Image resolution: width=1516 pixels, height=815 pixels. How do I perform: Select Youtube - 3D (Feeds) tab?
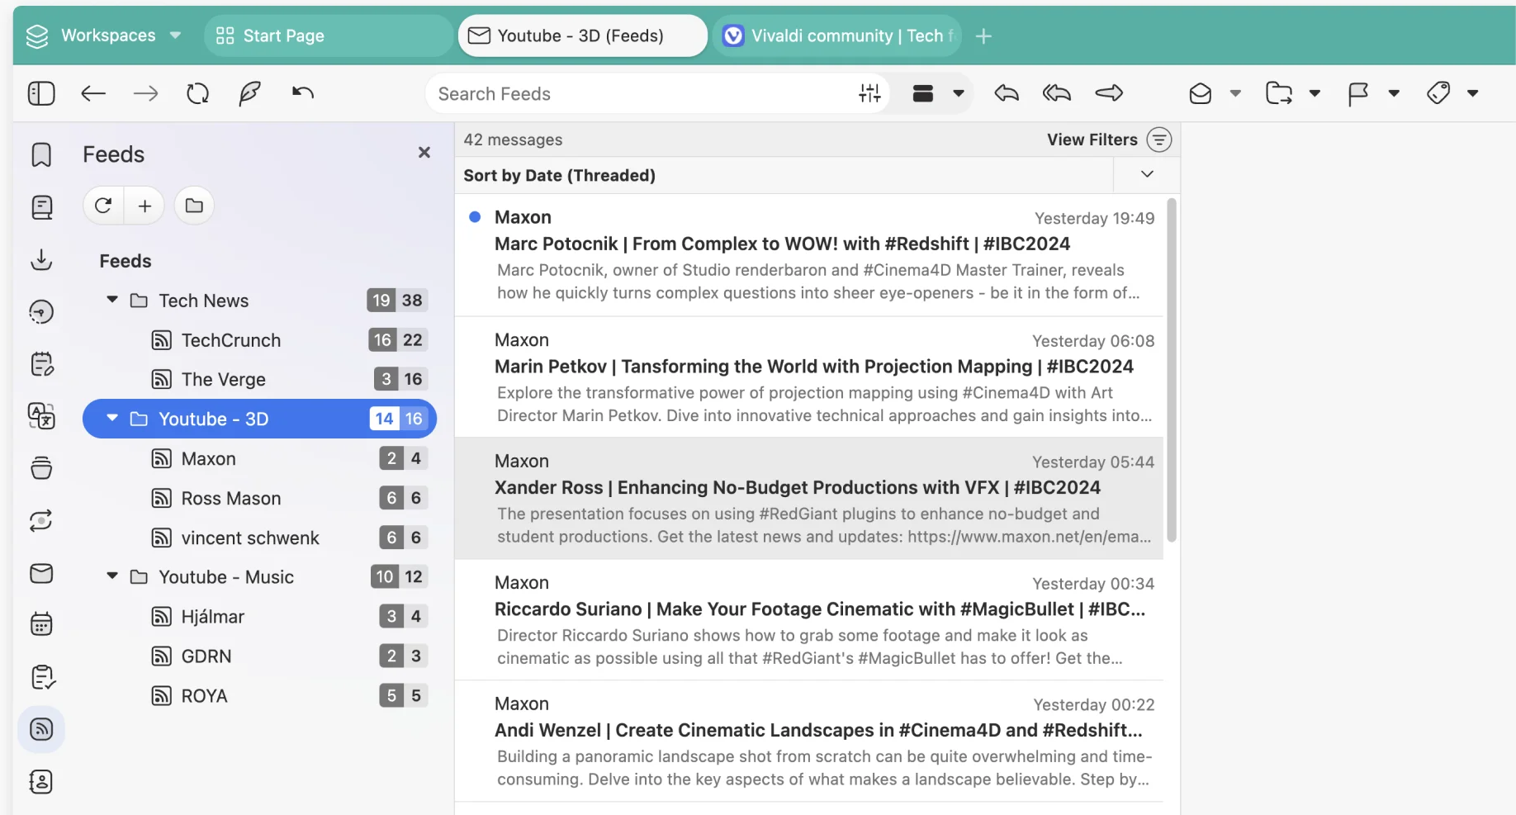coord(582,36)
